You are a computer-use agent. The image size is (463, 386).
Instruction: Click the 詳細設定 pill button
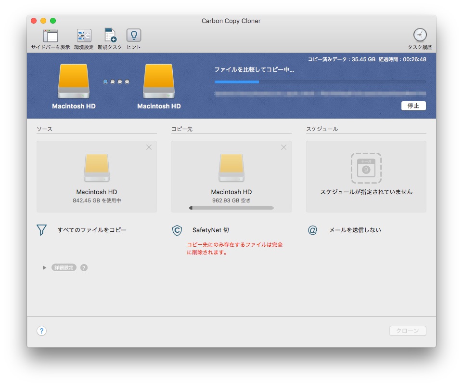point(64,268)
